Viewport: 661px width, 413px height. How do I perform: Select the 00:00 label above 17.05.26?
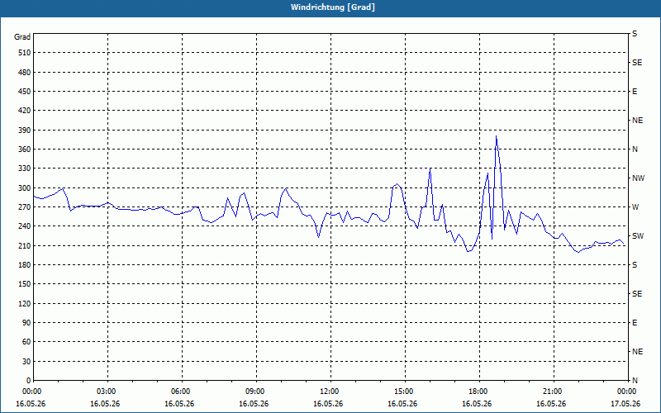point(627,392)
